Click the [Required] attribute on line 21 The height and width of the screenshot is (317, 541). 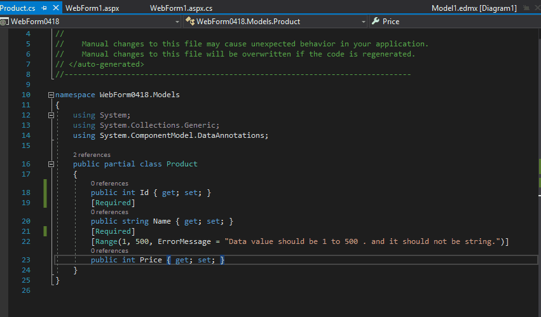[x=113, y=231]
